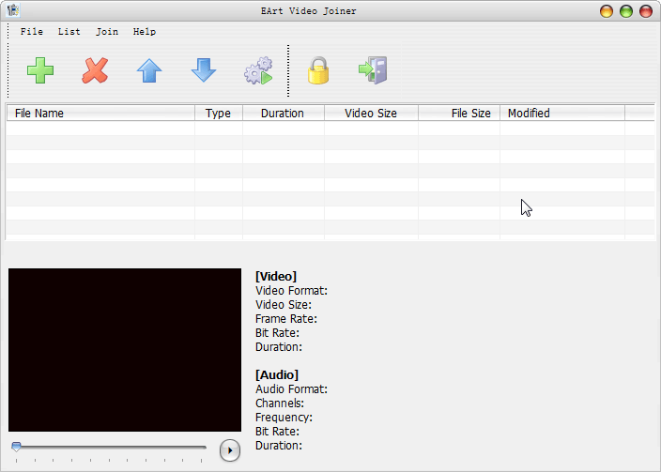Click the black video preview area
Image resolution: width=661 pixels, height=472 pixels.
pyautogui.click(x=125, y=350)
